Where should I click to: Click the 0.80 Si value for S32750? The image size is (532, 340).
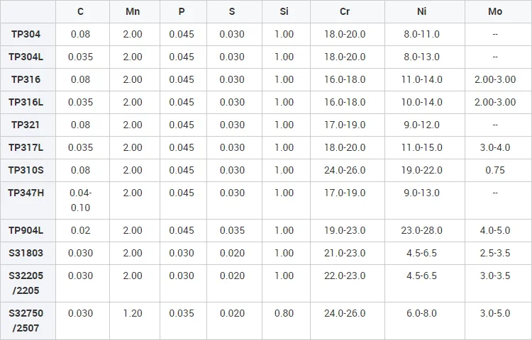284,313
